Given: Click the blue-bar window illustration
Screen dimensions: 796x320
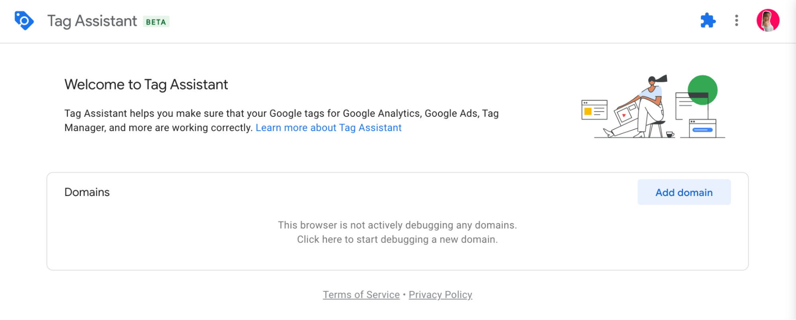Looking at the screenshot, I should [702, 128].
